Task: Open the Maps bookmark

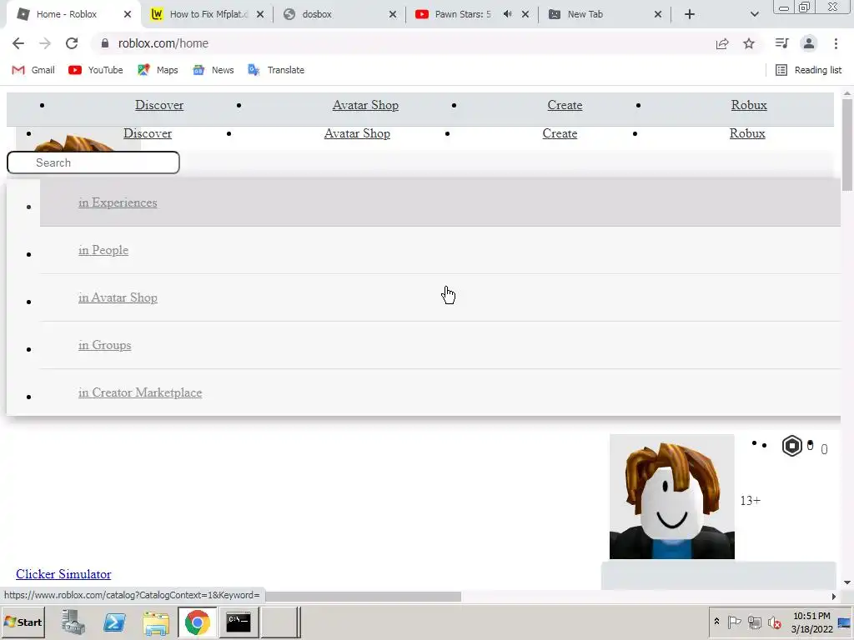Action: coord(158,70)
